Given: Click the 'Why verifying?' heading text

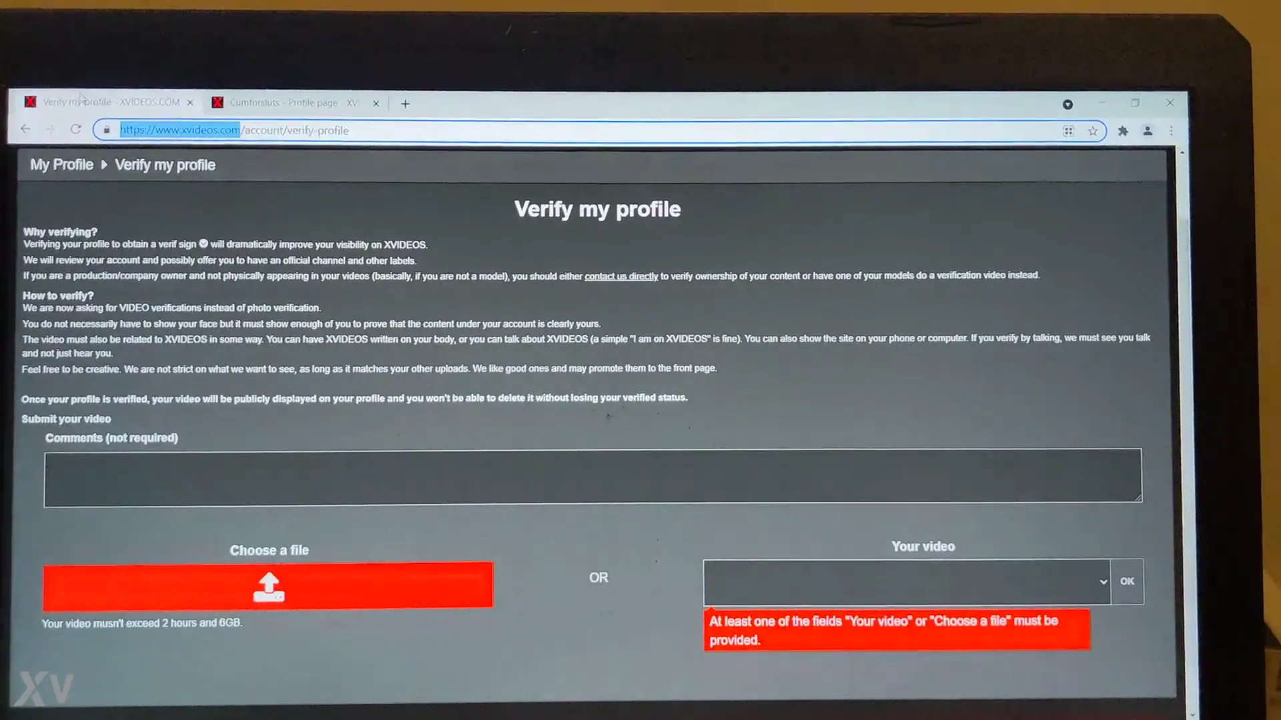Looking at the screenshot, I should [x=60, y=231].
